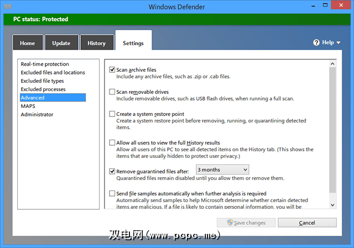Click the scroll up arrow in settings panel

click(332, 64)
